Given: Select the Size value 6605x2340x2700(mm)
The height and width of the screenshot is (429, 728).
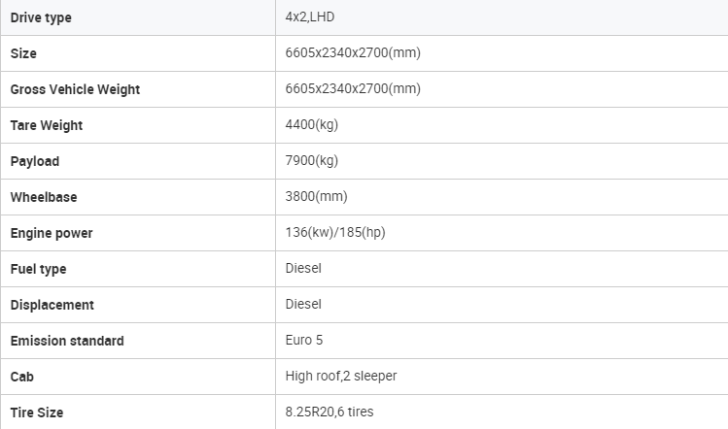Looking at the screenshot, I should click(353, 52).
